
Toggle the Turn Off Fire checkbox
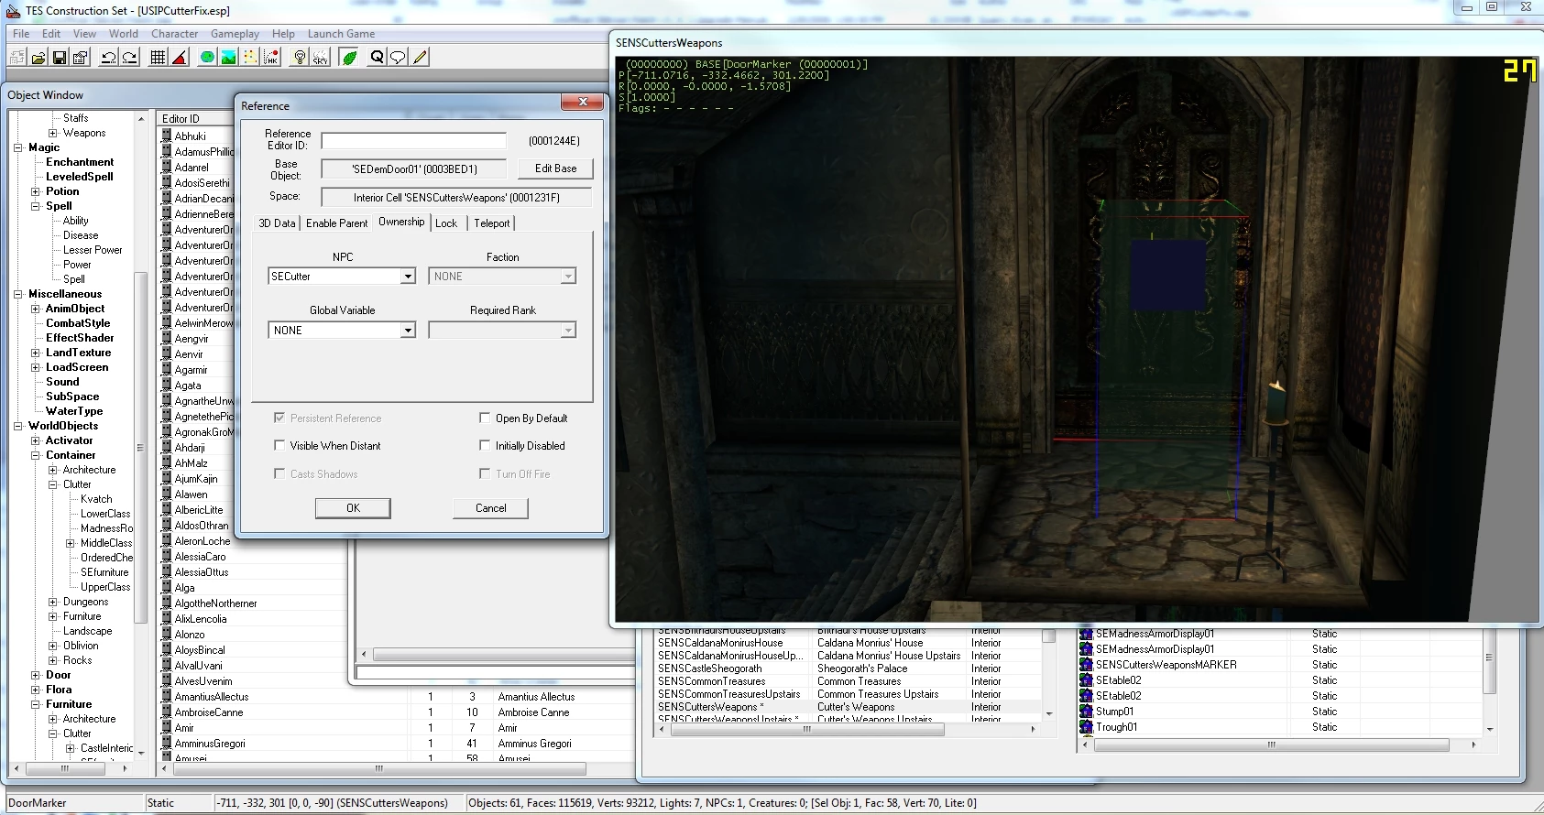pos(485,473)
